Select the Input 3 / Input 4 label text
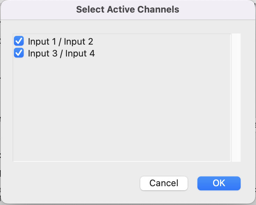Image resolution: width=256 pixels, height=205 pixels. point(61,53)
